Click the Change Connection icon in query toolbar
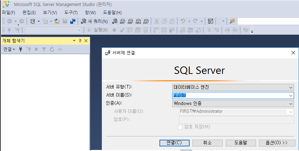This screenshot has width=299, height=151. [x=17, y=30]
